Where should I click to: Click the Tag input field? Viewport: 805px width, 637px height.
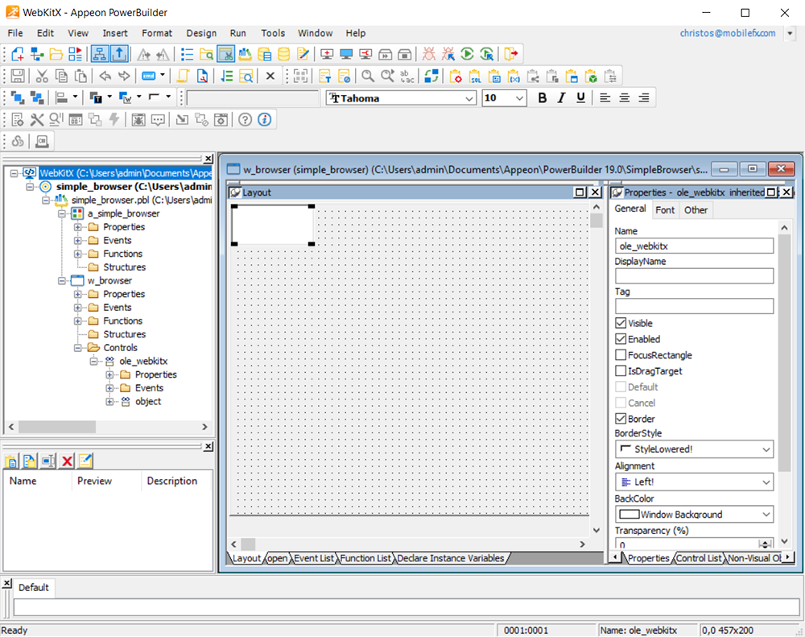coord(694,306)
